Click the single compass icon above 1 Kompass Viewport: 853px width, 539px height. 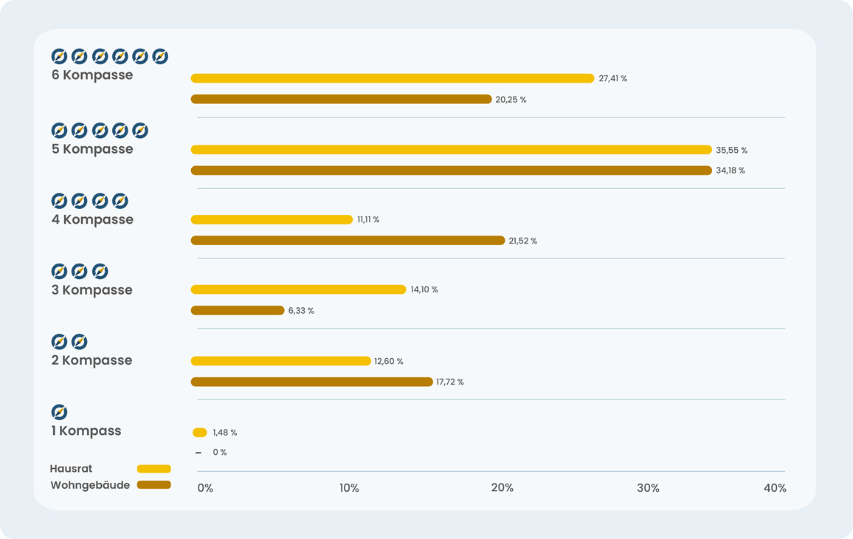tap(59, 412)
